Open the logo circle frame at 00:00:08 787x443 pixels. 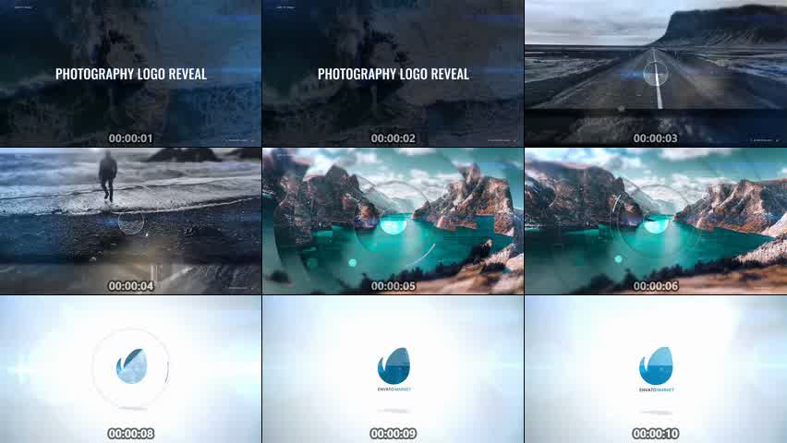(130, 369)
